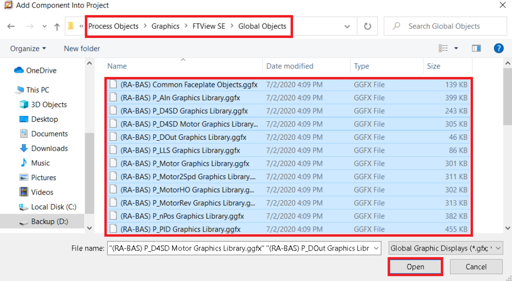The height and width of the screenshot is (281, 512).
Task: Open the Organize menu
Action: pos(28,48)
